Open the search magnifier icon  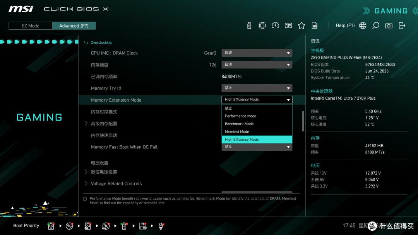point(375,26)
